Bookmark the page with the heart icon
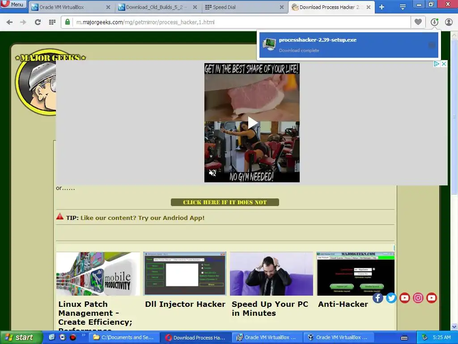 [x=418, y=22]
